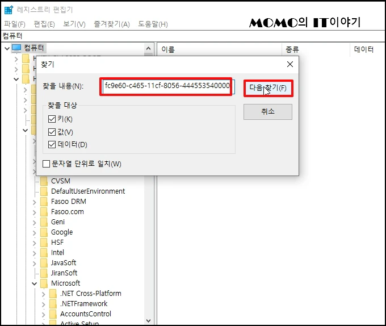Select the DefaultUserEnvironment folder icon
Image resolution: width=386 pixels, height=326 pixels.
[44, 191]
